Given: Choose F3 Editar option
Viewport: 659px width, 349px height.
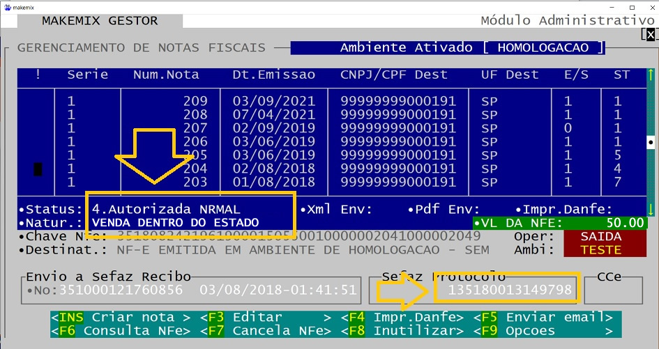Looking at the screenshot, I should (266, 317).
